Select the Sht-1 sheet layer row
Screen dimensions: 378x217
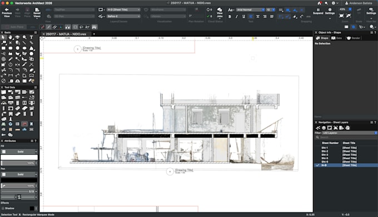[346, 148]
